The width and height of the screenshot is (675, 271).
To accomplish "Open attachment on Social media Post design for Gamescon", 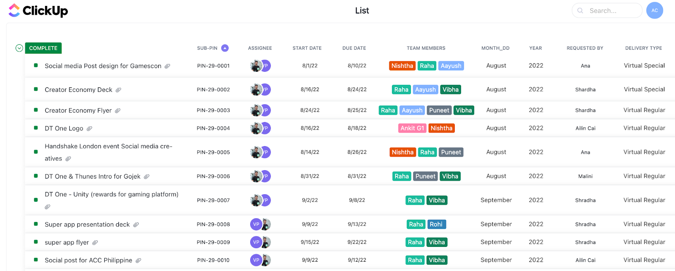I will (167, 66).
